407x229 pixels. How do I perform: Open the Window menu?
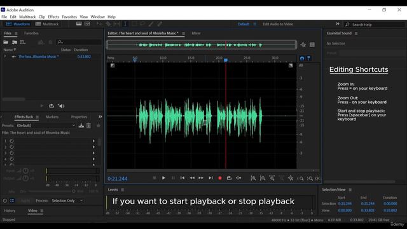[97, 17]
